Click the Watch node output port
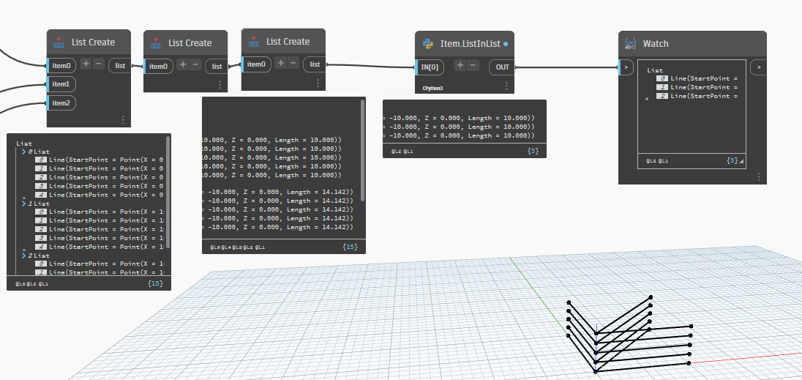Image resolution: width=802 pixels, height=380 pixels. click(x=758, y=67)
